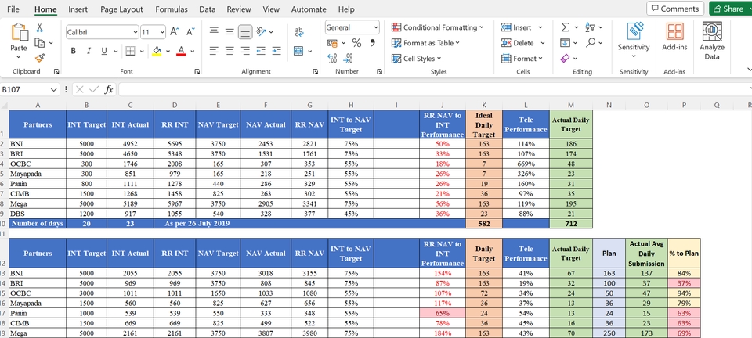
Task: Open the Fill Color dropdown arrow
Action: (x=168, y=51)
